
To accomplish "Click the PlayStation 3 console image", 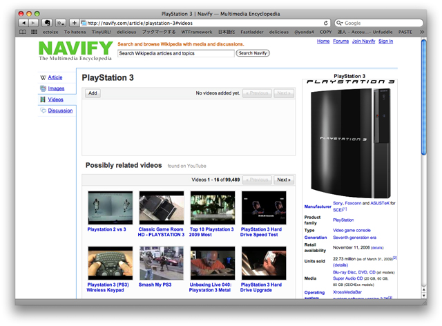I will coord(350,143).
